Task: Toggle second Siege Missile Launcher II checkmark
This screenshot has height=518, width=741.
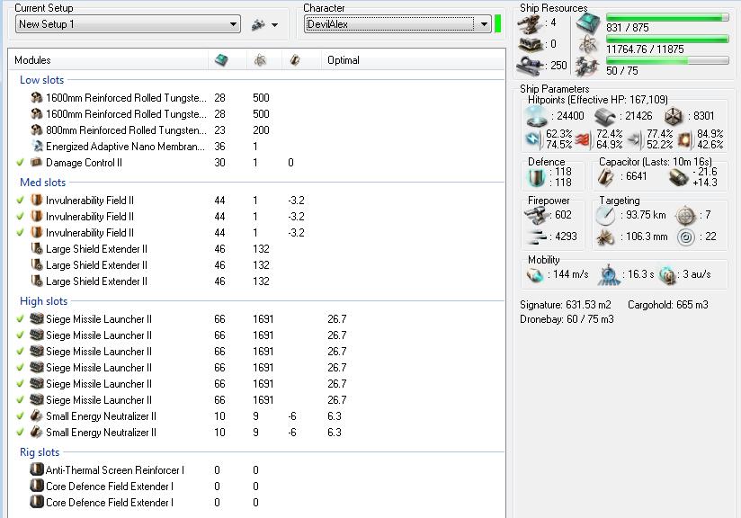Action: [20, 335]
